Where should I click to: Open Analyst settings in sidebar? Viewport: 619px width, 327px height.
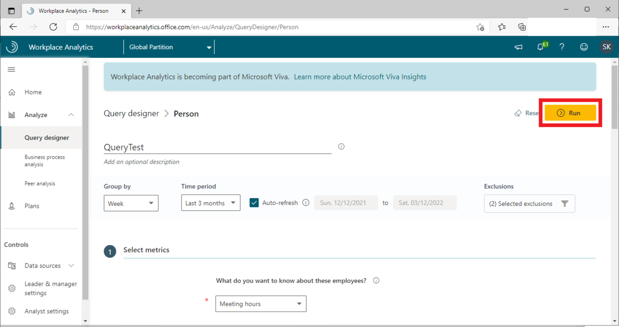(x=46, y=311)
